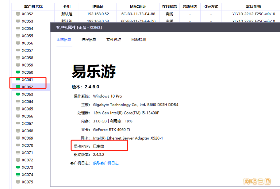This screenshot has height=189, width=280.
Task: Click the monitor icon next to XC075
Action: (x=18, y=182)
